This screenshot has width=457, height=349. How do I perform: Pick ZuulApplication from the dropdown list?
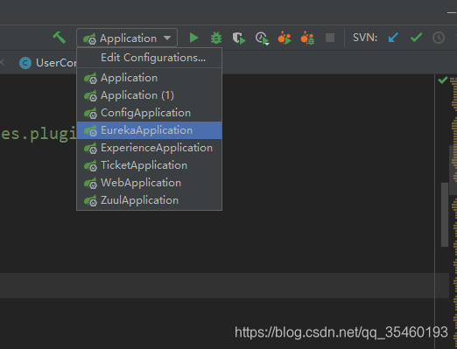pyautogui.click(x=149, y=200)
